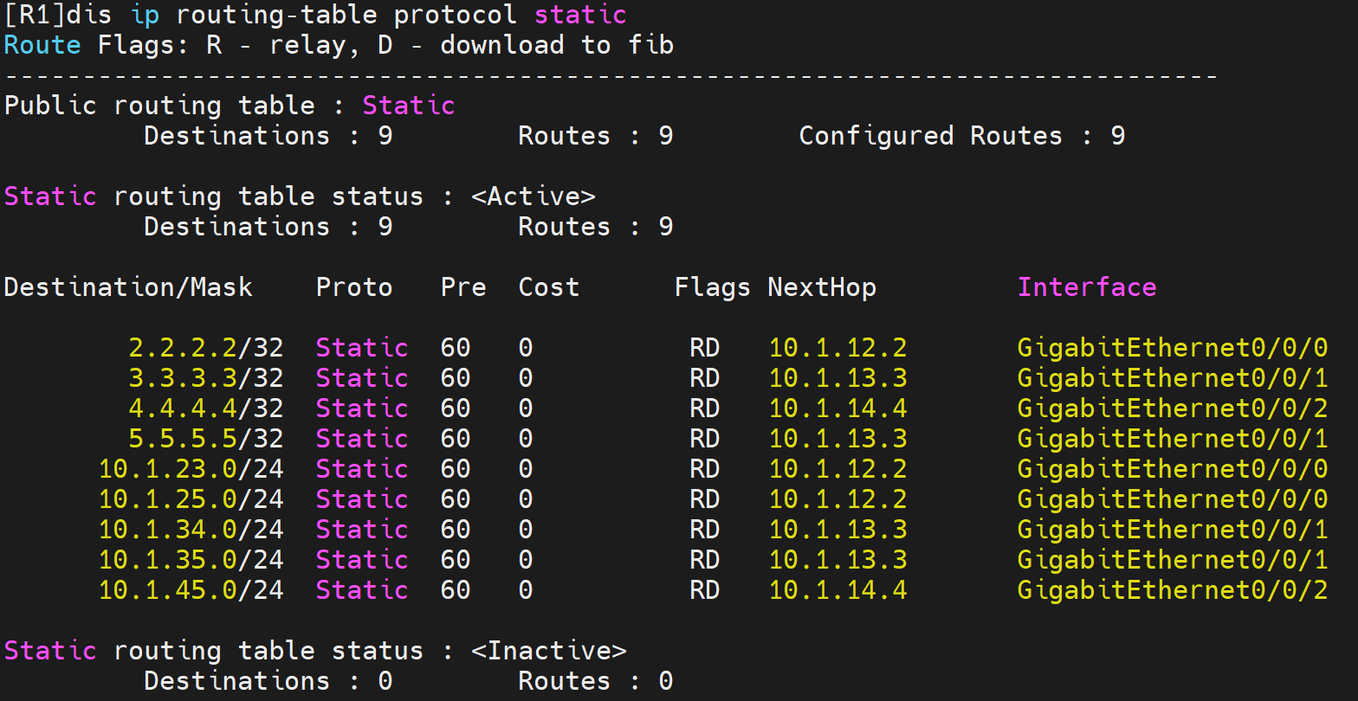Click the 10.1.23.0/24 destination entry
The width and height of the screenshot is (1358, 701).
pos(191,469)
